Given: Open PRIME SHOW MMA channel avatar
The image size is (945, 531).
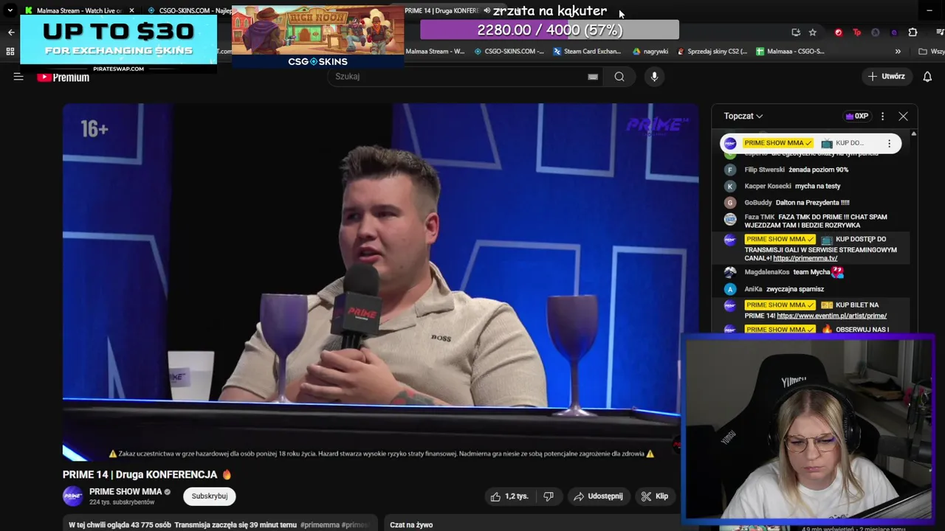Looking at the screenshot, I should pos(73,496).
